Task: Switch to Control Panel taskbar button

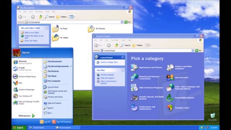Action: (x=41, y=127)
